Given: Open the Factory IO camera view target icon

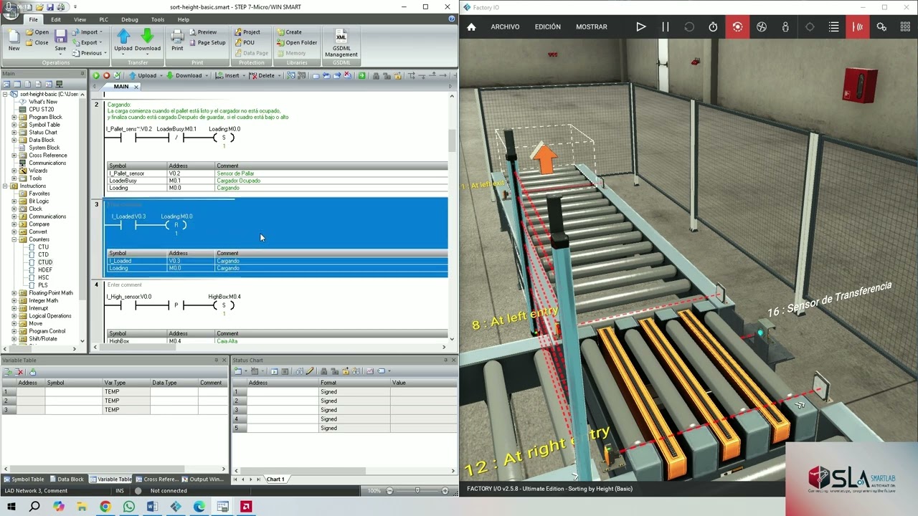Looking at the screenshot, I should pos(810,27).
